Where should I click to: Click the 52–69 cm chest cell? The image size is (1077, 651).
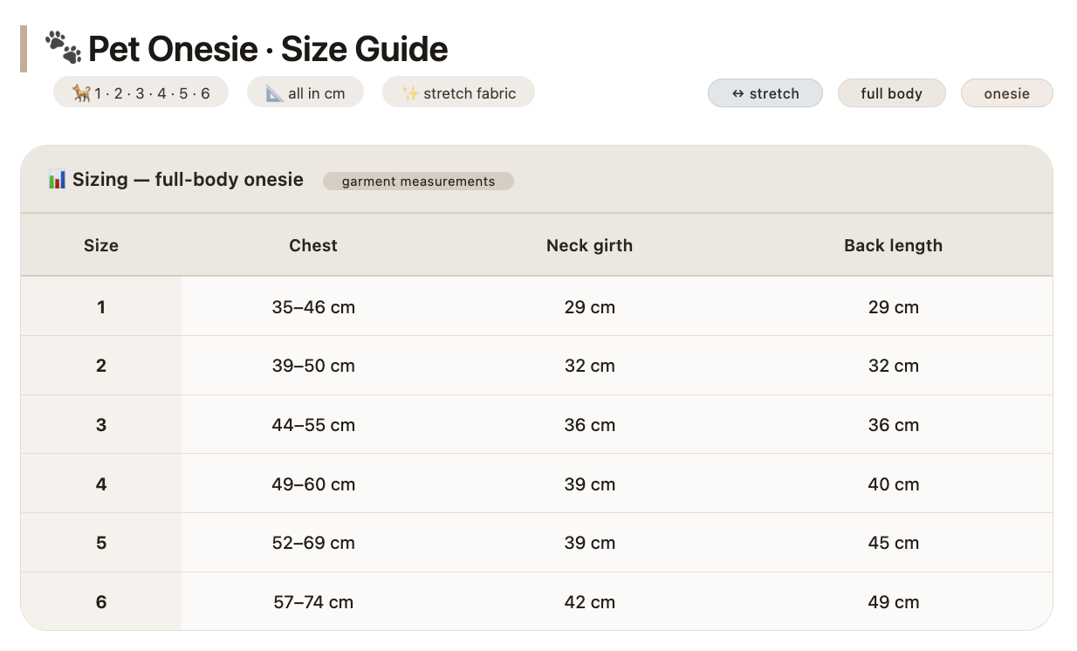point(313,543)
